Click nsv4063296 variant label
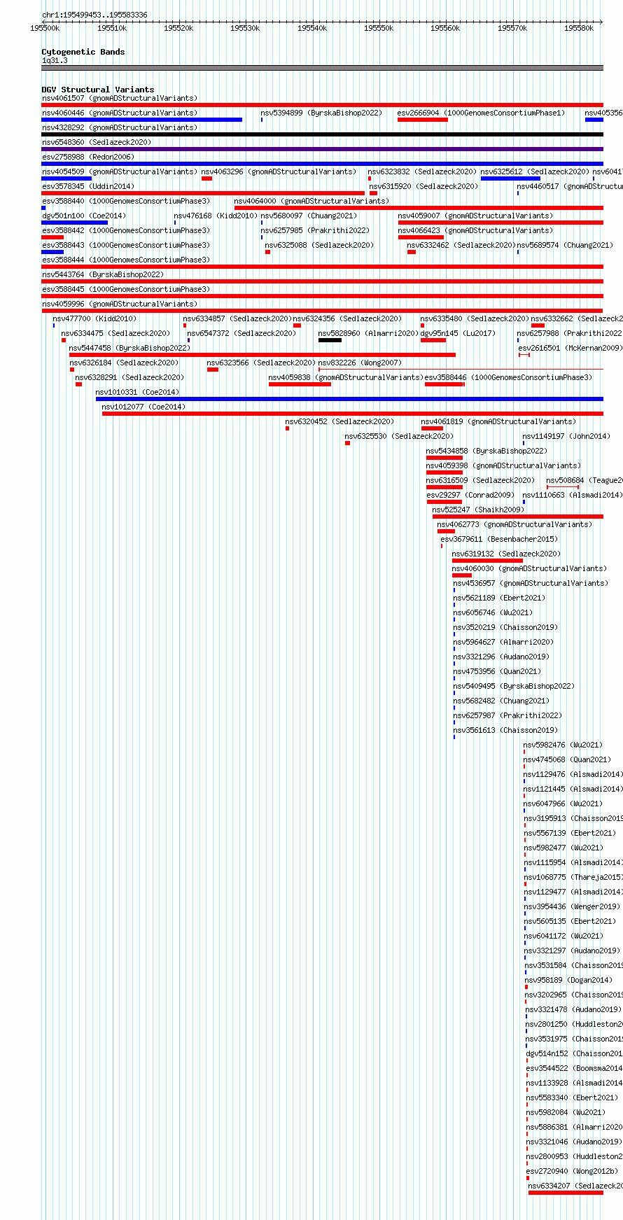The width and height of the screenshot is (623, 1220). pyautogui.click(x=279, y=171)
